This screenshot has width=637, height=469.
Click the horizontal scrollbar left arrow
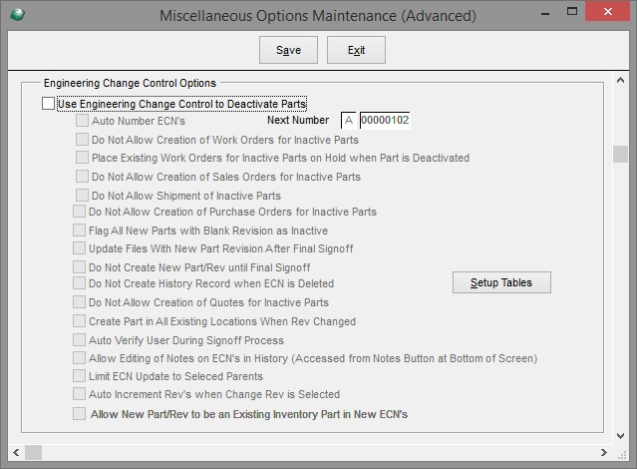coord(16,452)
